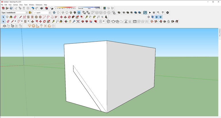Open the Type undefined dropdown
Viewport: 221px width, 118px height.
26,13
